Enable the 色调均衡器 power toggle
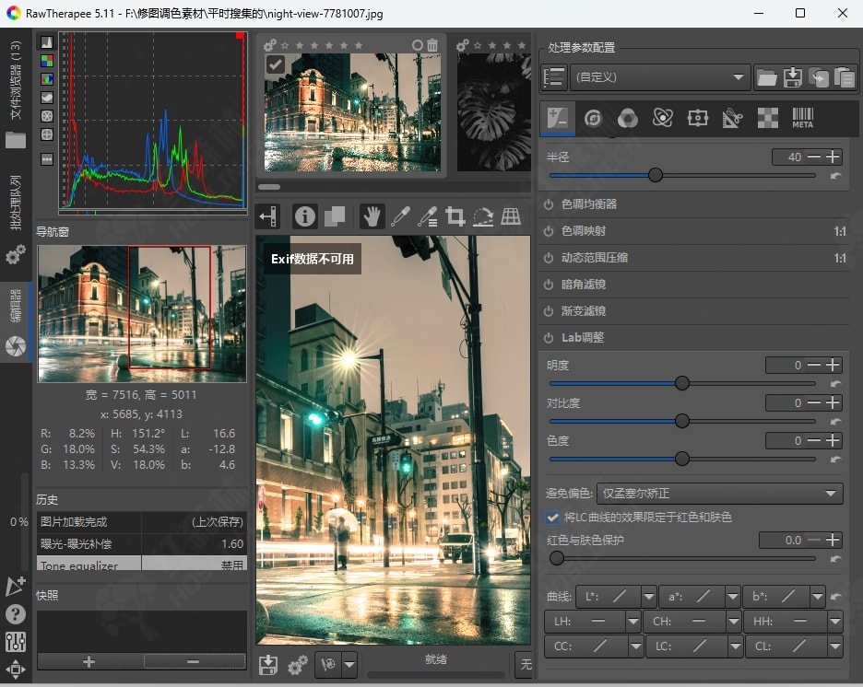 (x=549, y=204)
